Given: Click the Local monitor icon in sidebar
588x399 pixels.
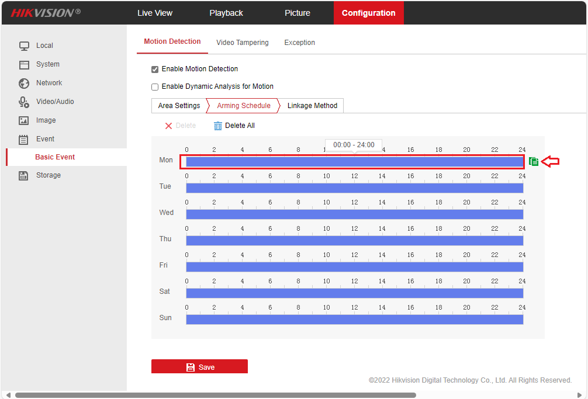Looking at the screenshot, I should (24, 46).
